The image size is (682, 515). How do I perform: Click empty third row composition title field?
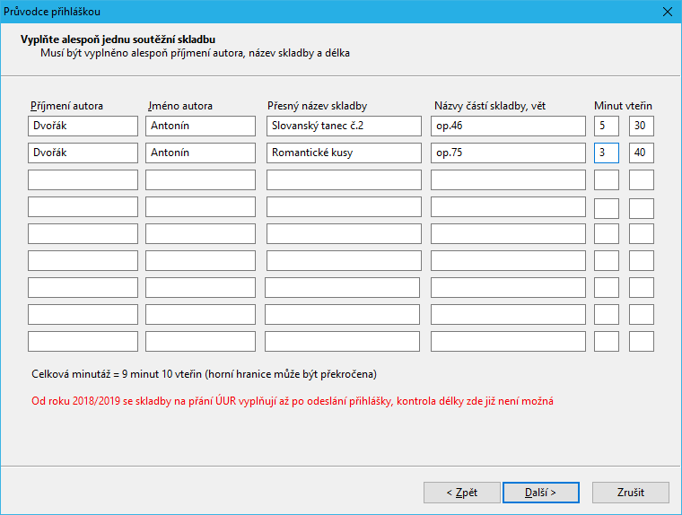[344, 179]
